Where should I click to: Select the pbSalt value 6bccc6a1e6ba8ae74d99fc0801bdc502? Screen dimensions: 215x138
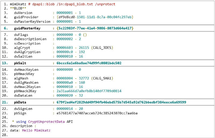pos(89,63)
